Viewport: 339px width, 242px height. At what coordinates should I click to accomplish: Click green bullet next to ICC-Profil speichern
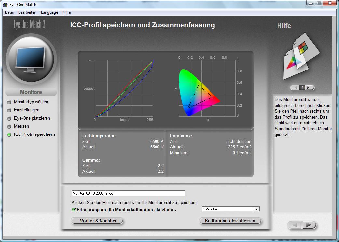[9, 135]
